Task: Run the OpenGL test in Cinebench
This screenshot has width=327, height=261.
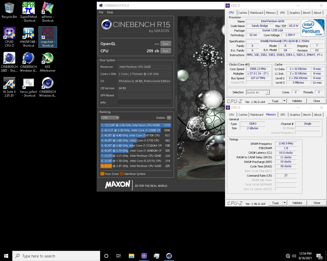Action: click(166, 44)
